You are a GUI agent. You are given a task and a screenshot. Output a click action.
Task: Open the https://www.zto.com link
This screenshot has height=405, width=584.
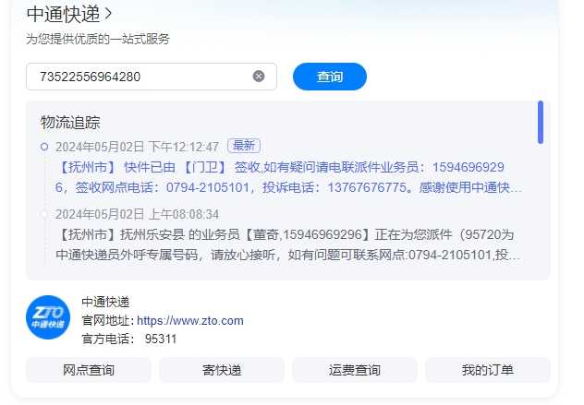click(x=190, y=320)
